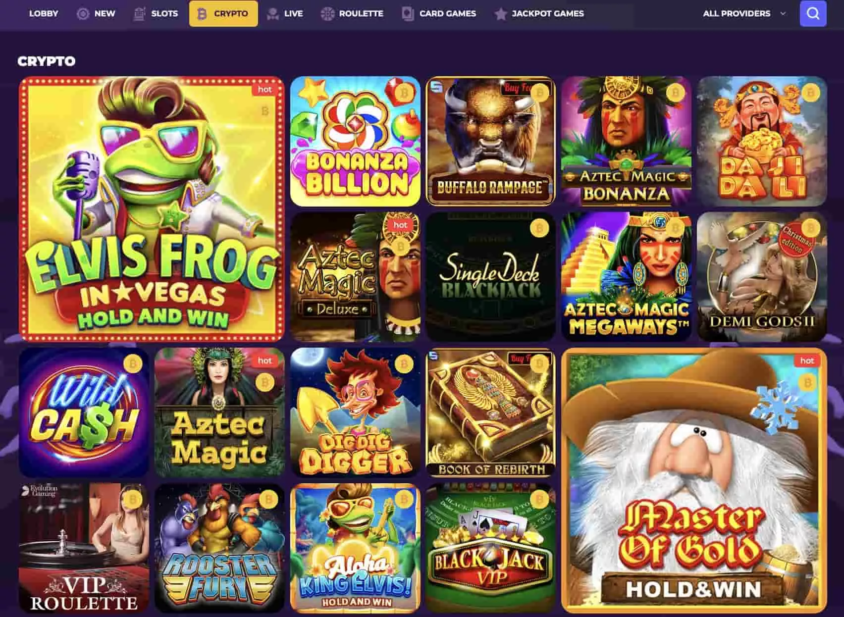844x617 pixels.
Task: Click the Card Games icon
Action: (407, 14)
